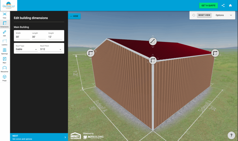Click the Length input field

[x=39, y=37]
